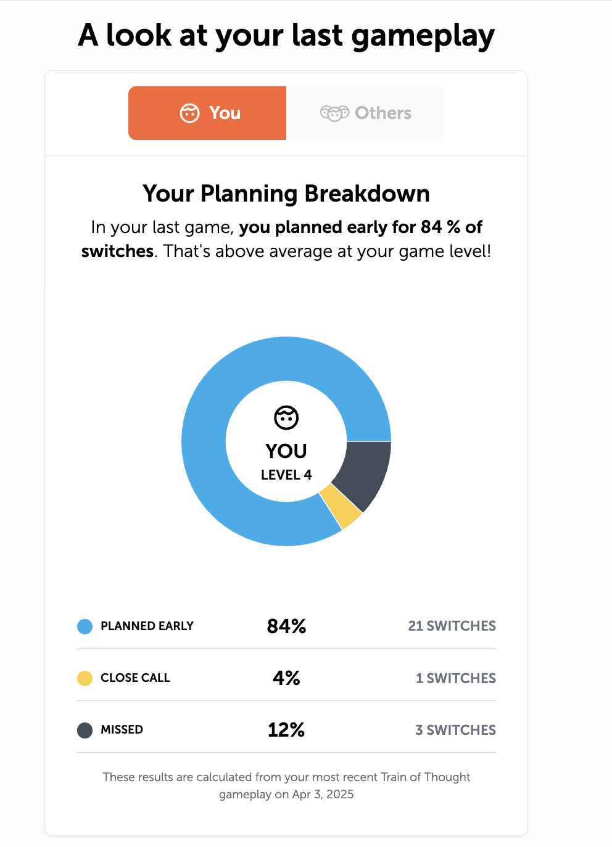This screenshot has width=612, height=847.
Task: Click the face icon in You tab
Action: click(189, 113)
